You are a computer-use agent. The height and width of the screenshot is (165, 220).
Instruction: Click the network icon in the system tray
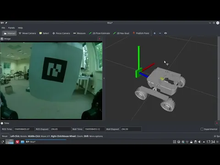pyautogui.click(x=187, y=142)
